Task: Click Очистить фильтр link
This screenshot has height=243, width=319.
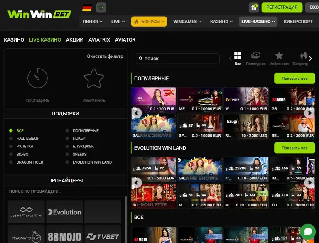Action: tap(105, 56)
